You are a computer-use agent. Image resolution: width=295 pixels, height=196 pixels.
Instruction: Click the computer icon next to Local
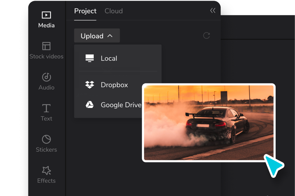coord(89,58)
